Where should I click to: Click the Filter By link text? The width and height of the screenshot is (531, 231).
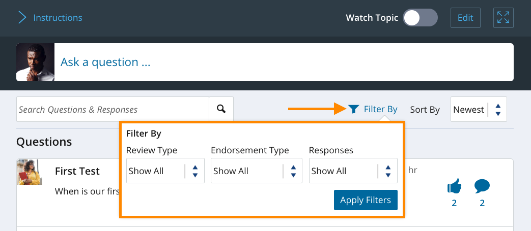[380, 109]
